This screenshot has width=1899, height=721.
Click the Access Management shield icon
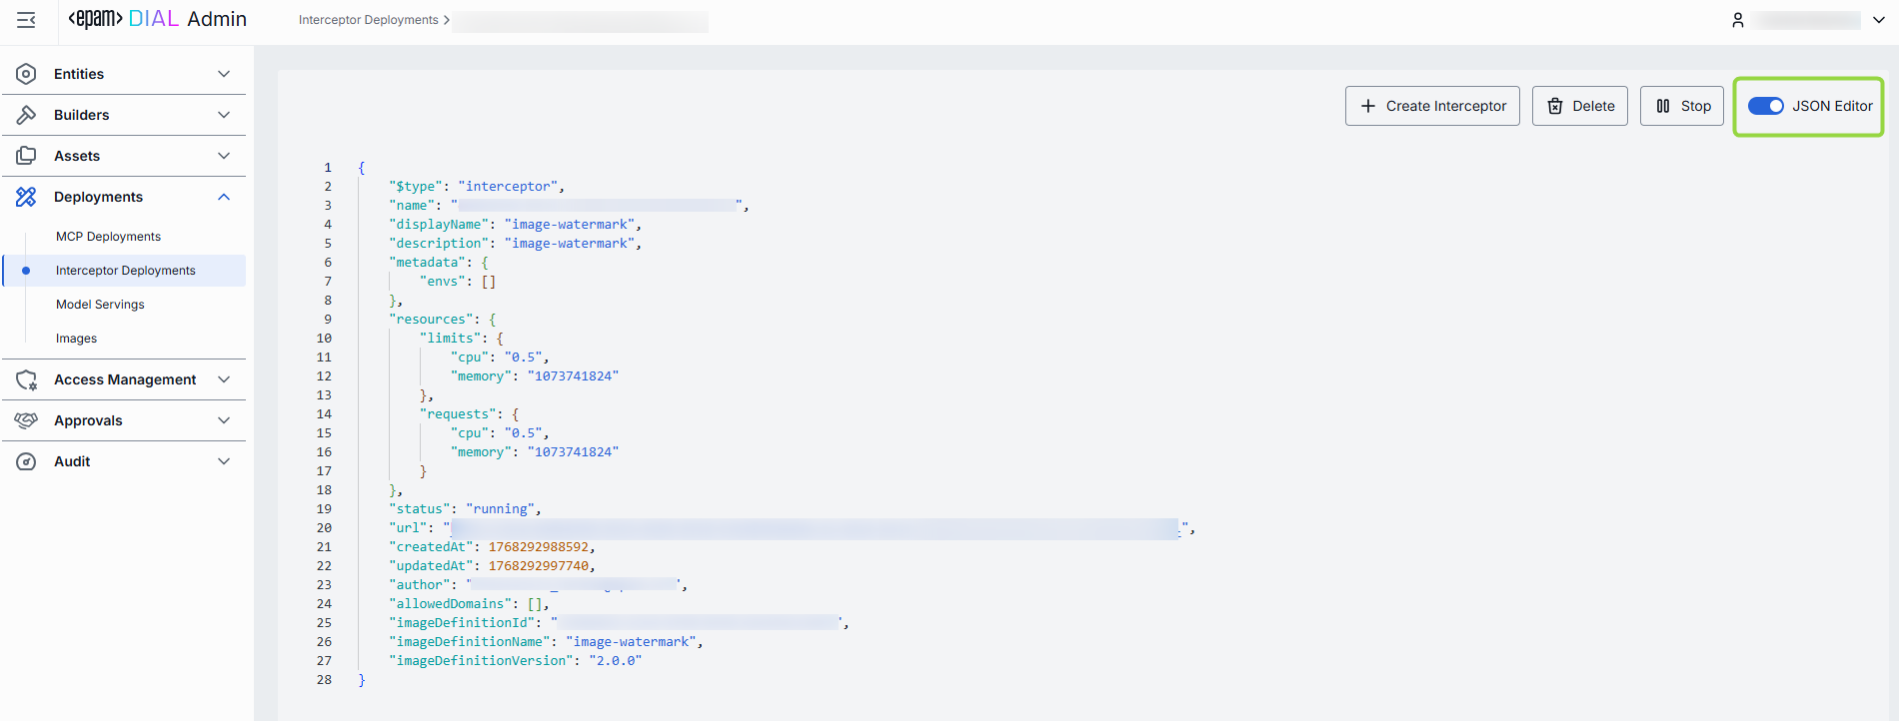[x=27, y=379]
